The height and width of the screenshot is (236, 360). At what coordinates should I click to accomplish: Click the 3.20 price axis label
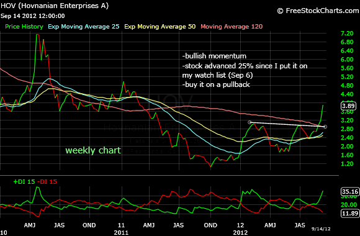[347, 120]
